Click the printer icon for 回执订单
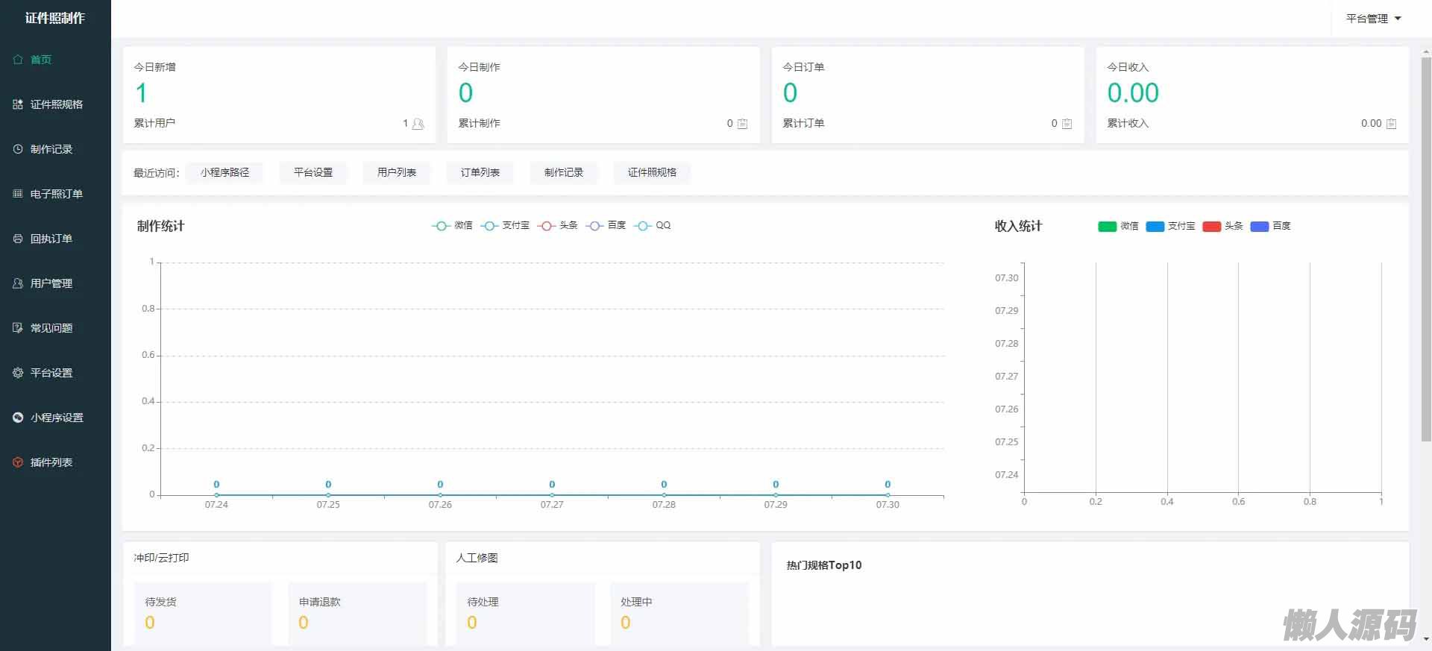This screenshot has width=1432, height=651. [18, 239]
